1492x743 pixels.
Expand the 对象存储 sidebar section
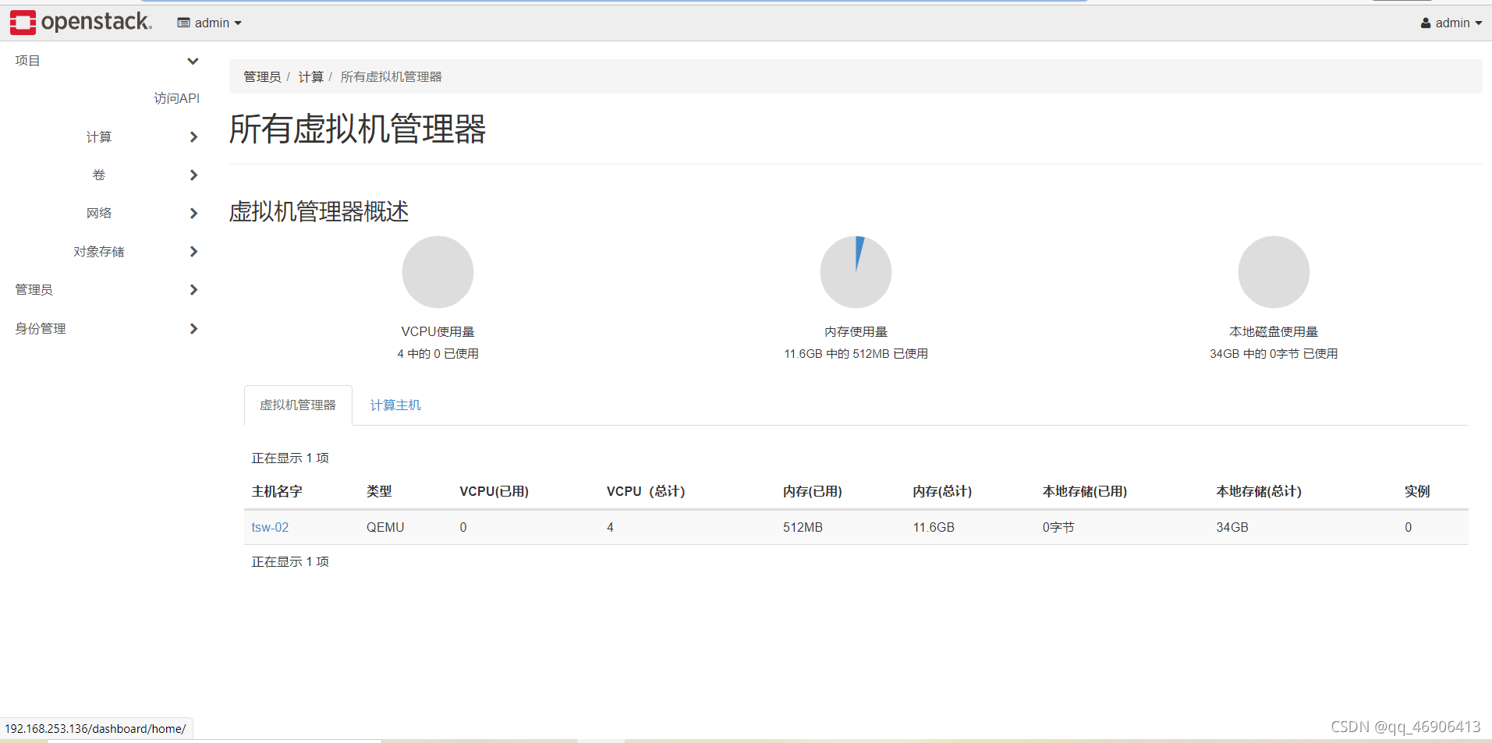pos(193,251)
